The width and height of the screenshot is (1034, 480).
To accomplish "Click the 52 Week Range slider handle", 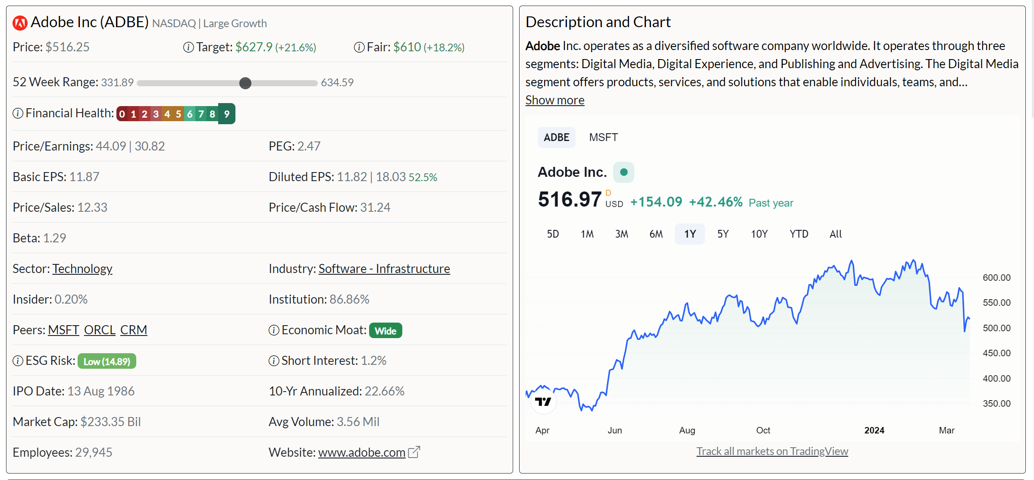I will tap(245, 83).
